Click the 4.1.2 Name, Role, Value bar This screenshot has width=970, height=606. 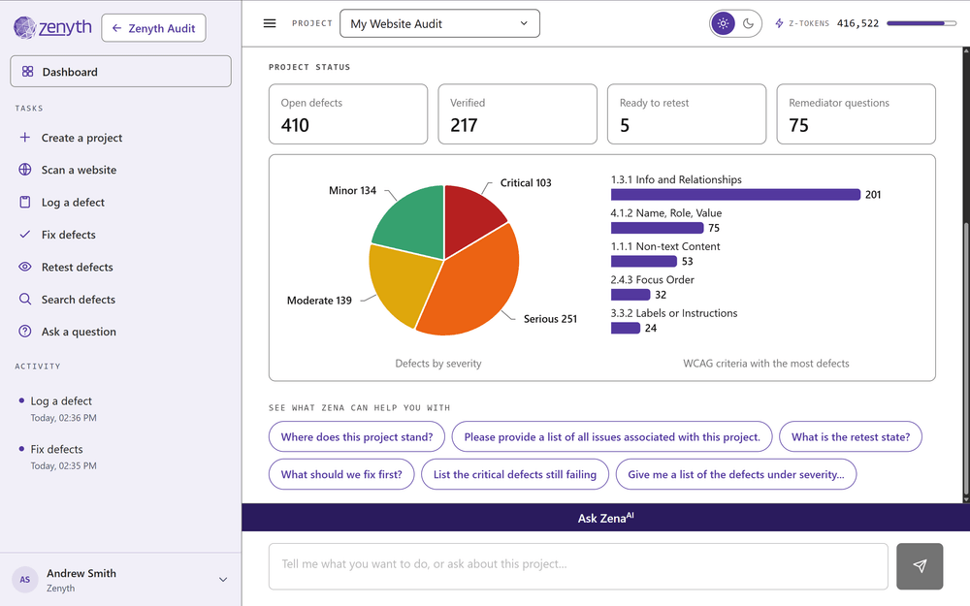pyautogui.click(x=657, y=228)
